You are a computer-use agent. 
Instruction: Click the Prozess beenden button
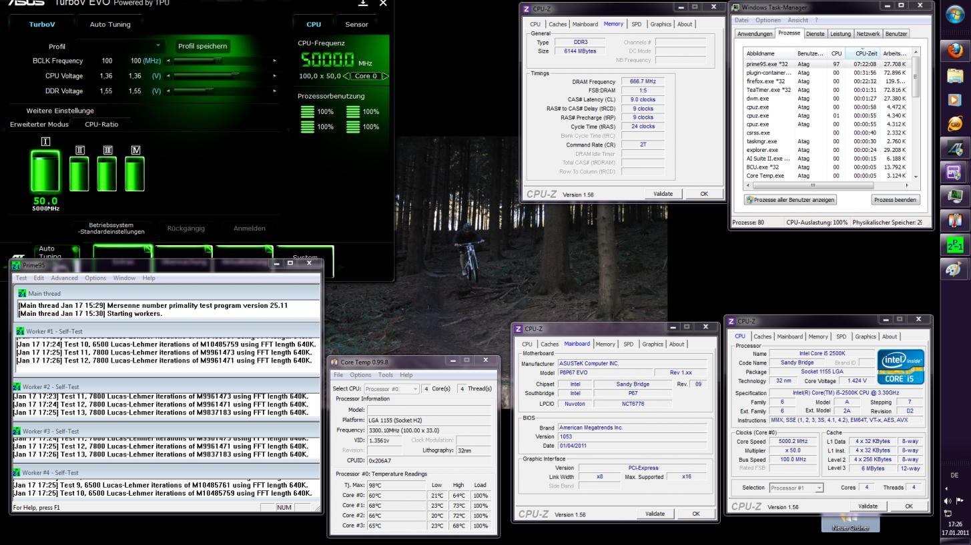pyautogui.click(x=896, y=199)
